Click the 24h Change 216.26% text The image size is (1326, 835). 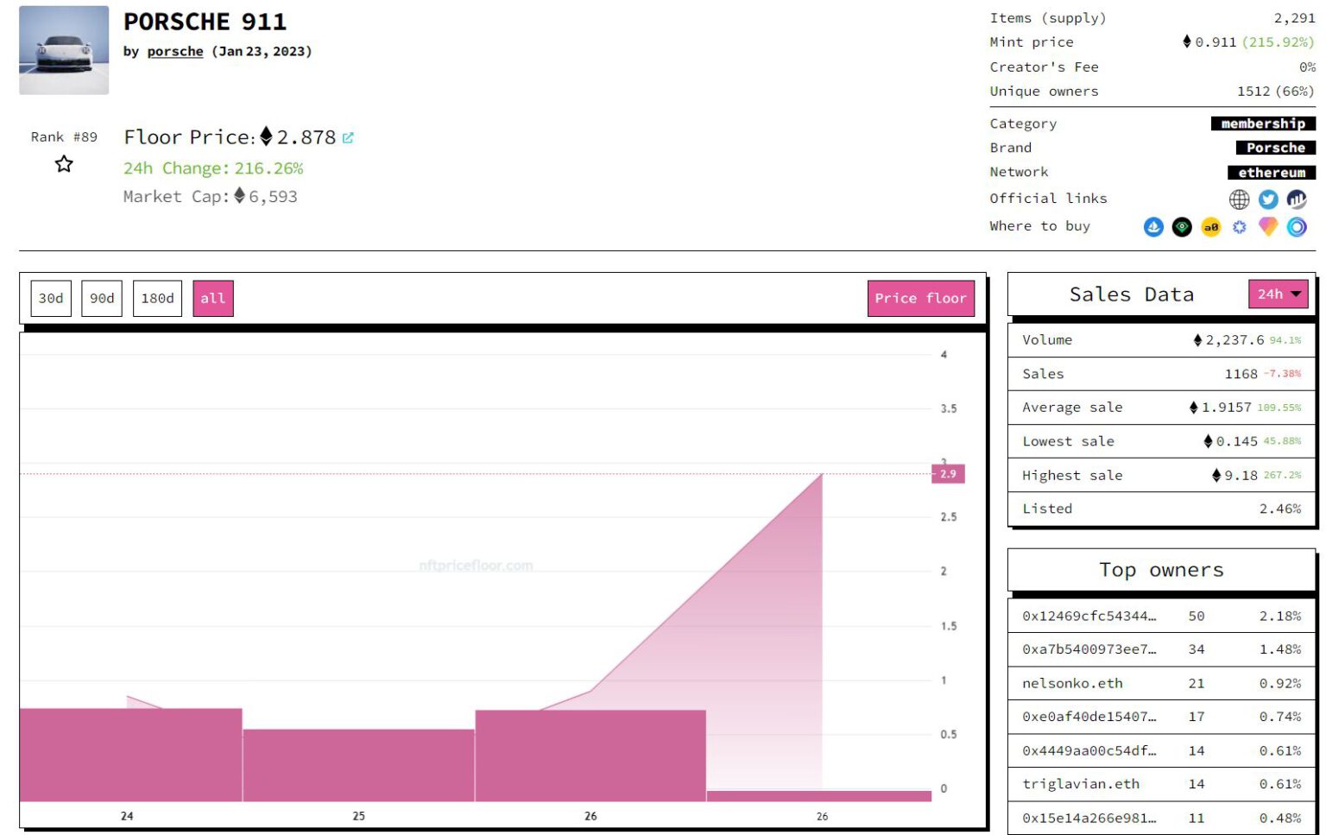(x=213, y=168)
